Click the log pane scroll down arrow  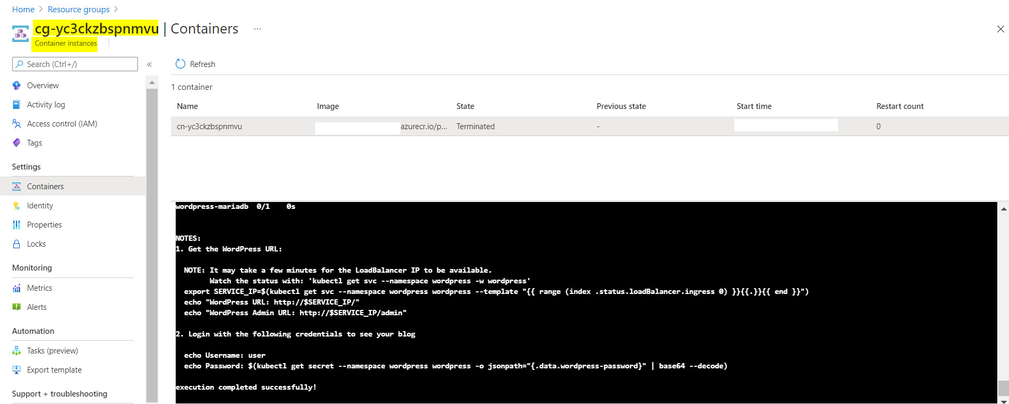click(x=1004, y=401)
